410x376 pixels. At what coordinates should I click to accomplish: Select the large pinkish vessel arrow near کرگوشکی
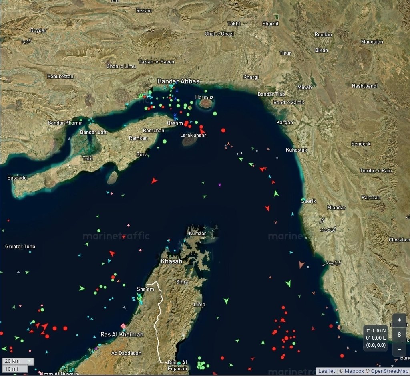pos(301,265)
